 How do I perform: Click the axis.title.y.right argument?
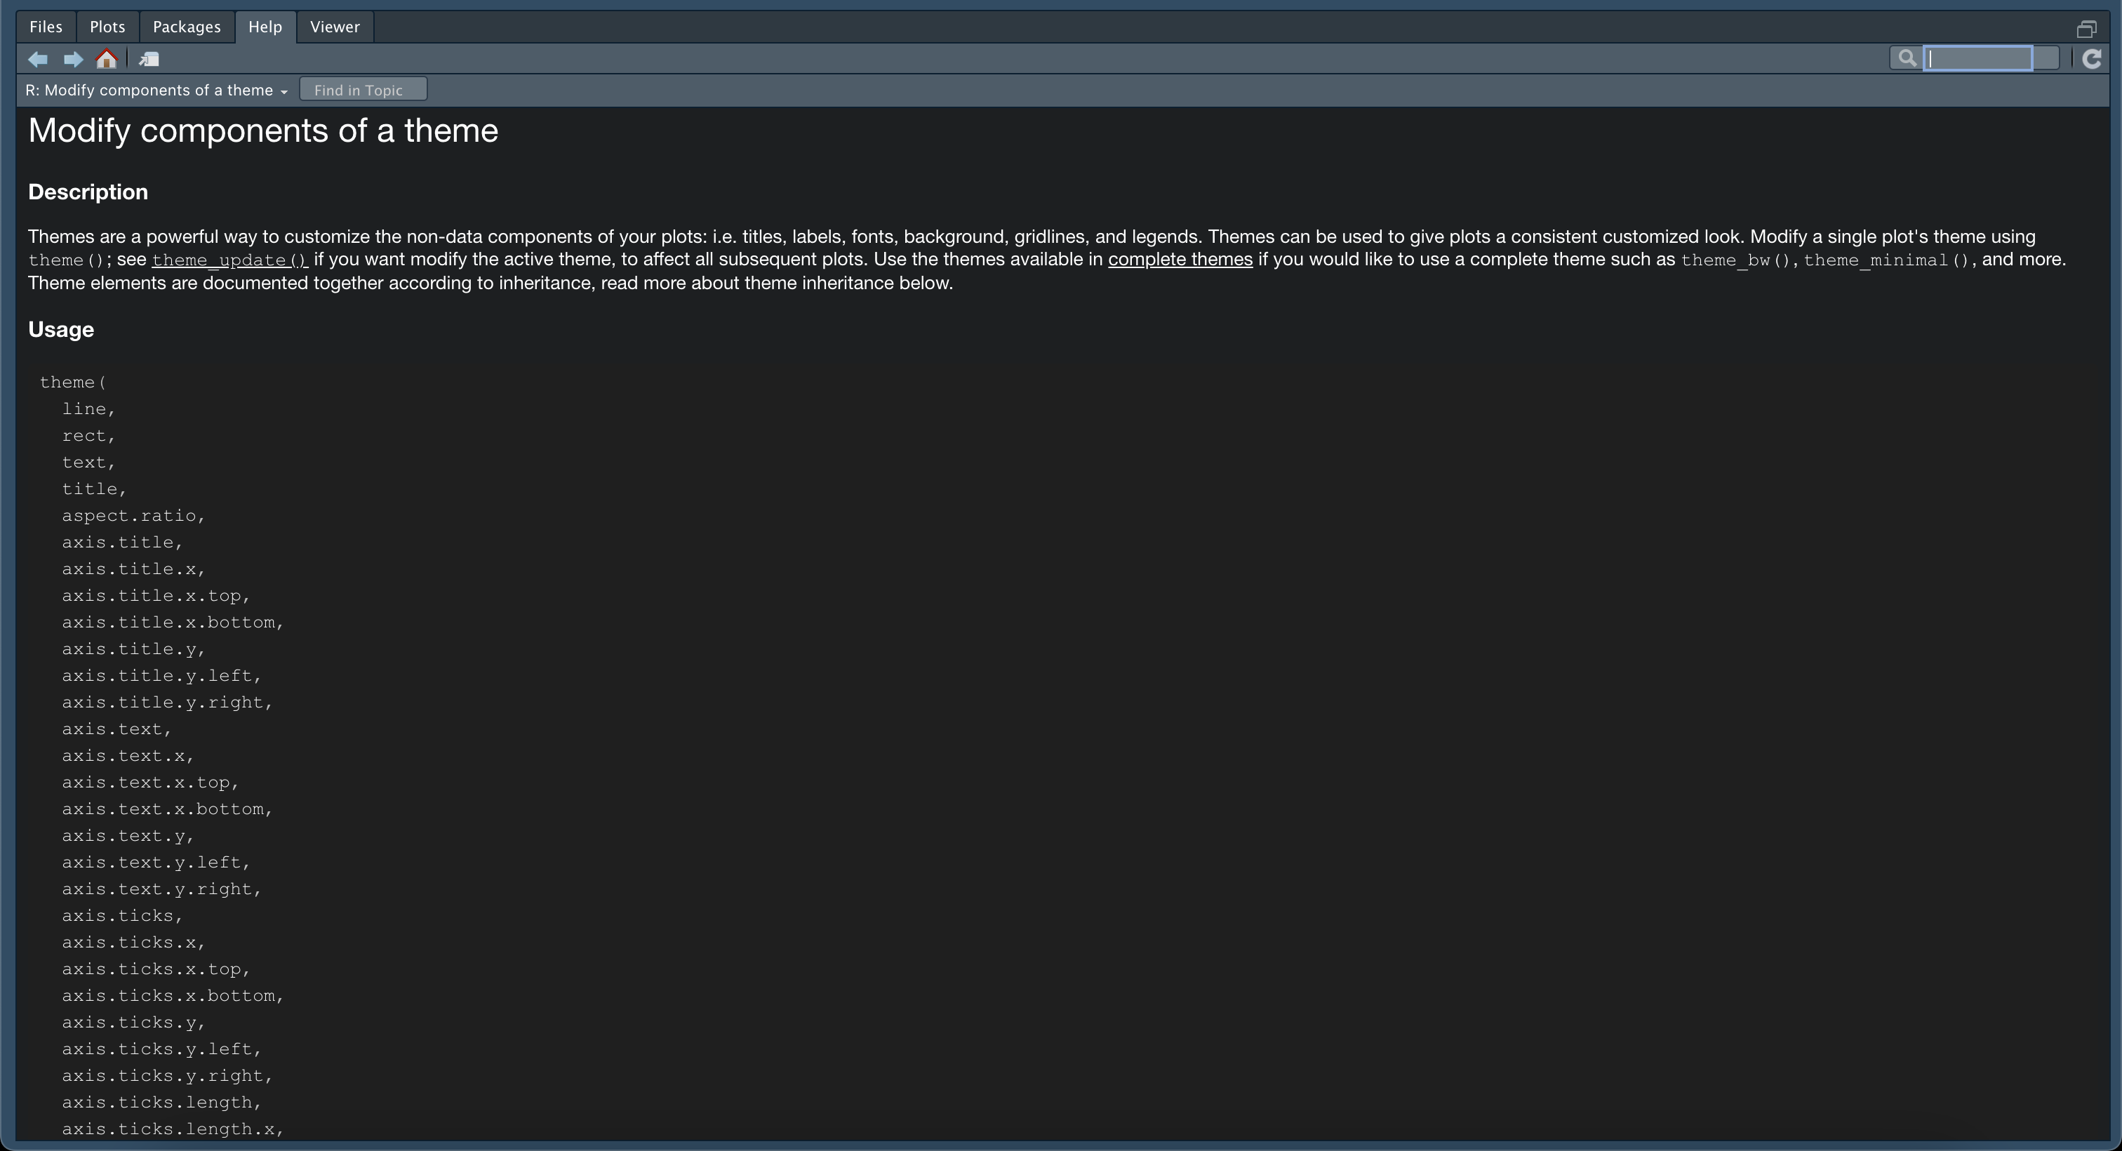(x=167, y=703)
